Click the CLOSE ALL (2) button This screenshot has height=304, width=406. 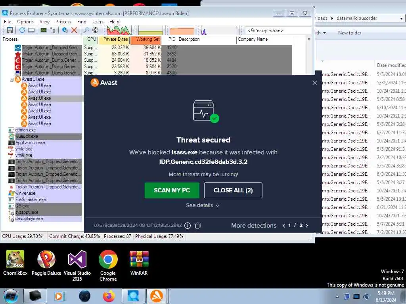[233, 190]
